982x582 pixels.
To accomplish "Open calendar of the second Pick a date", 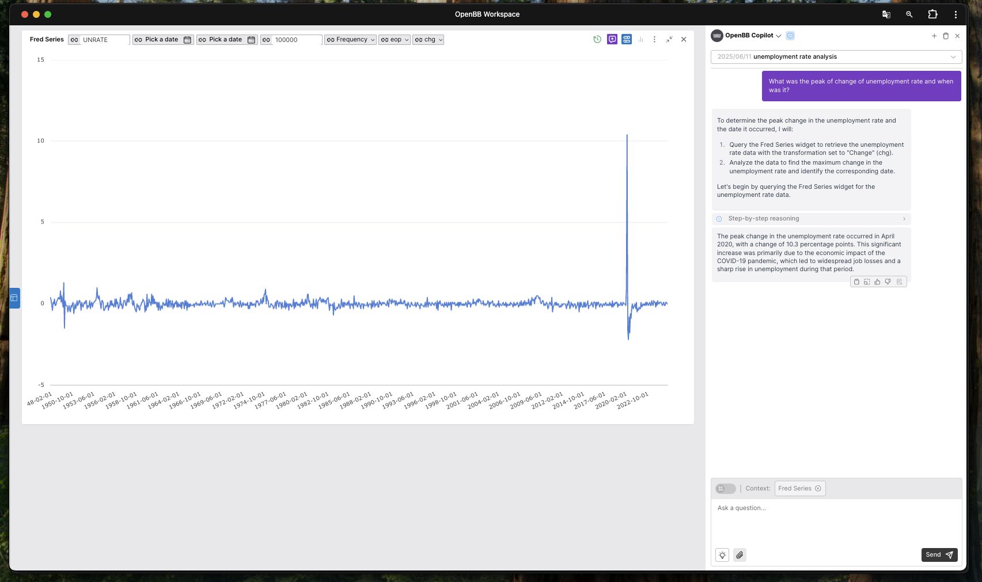I will 251,40.
